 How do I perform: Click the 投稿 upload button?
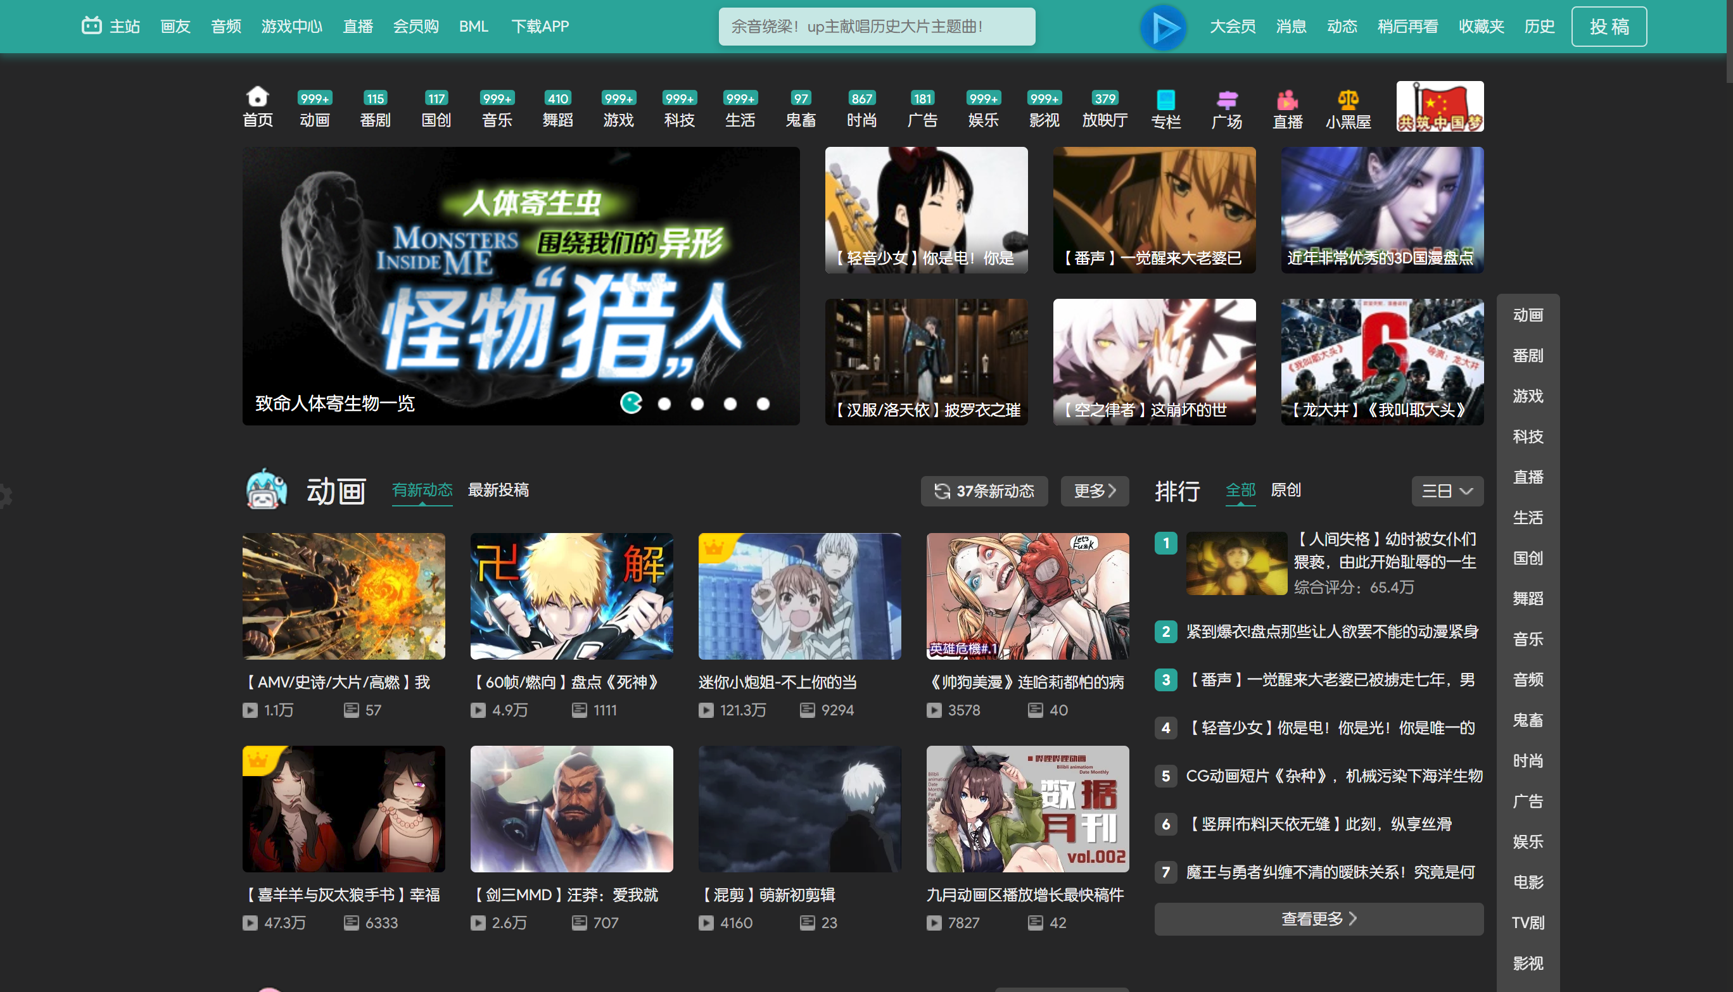click(x=1608, y=27)
